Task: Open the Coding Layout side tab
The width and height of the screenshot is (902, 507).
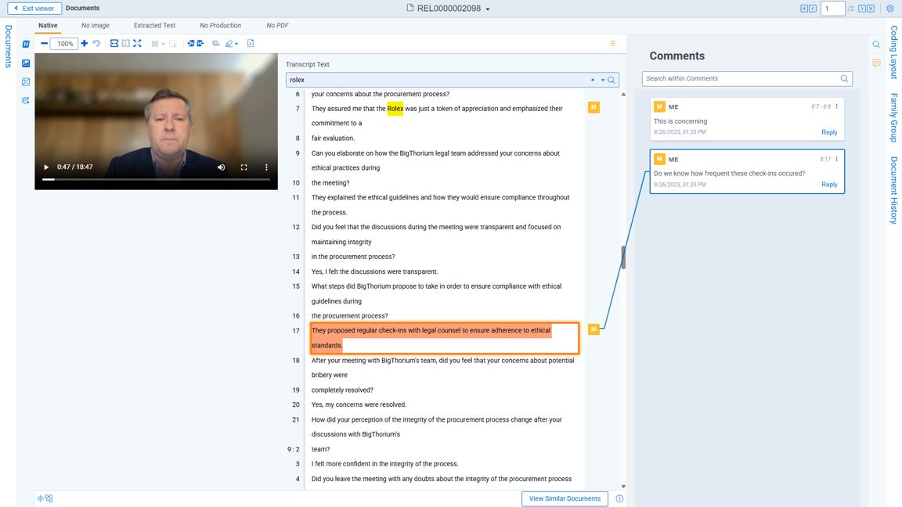Action: pos(893,52)
